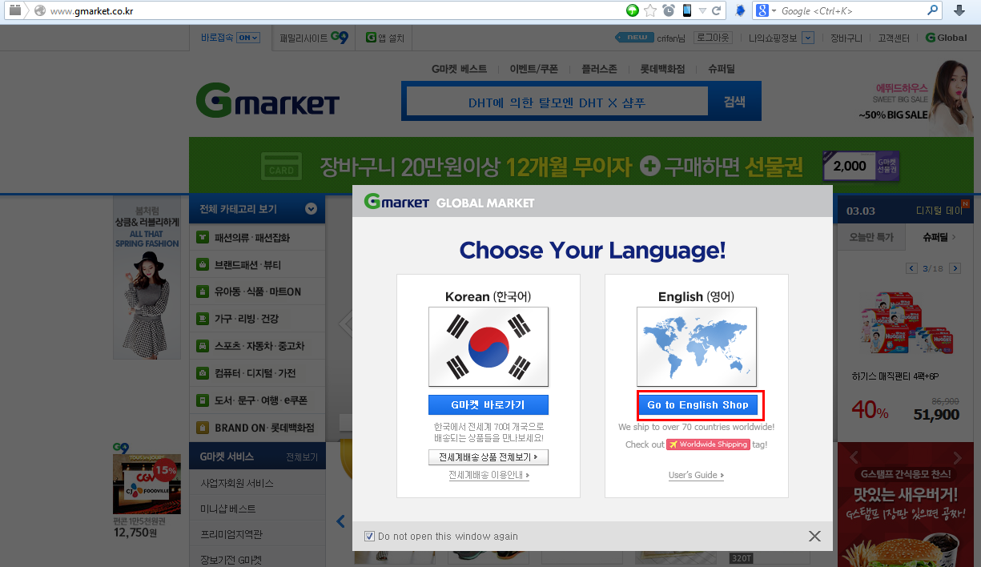Image resolution: width=981 pixels, height=567 pixels.
Task: Click the Gmarket search input box
Action: [x=557, y=102]
